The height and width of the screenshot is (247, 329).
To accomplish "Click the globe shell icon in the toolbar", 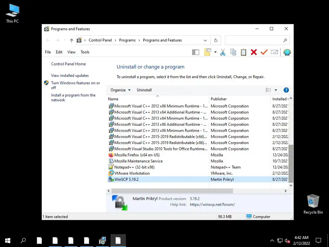I will [287, 52].
